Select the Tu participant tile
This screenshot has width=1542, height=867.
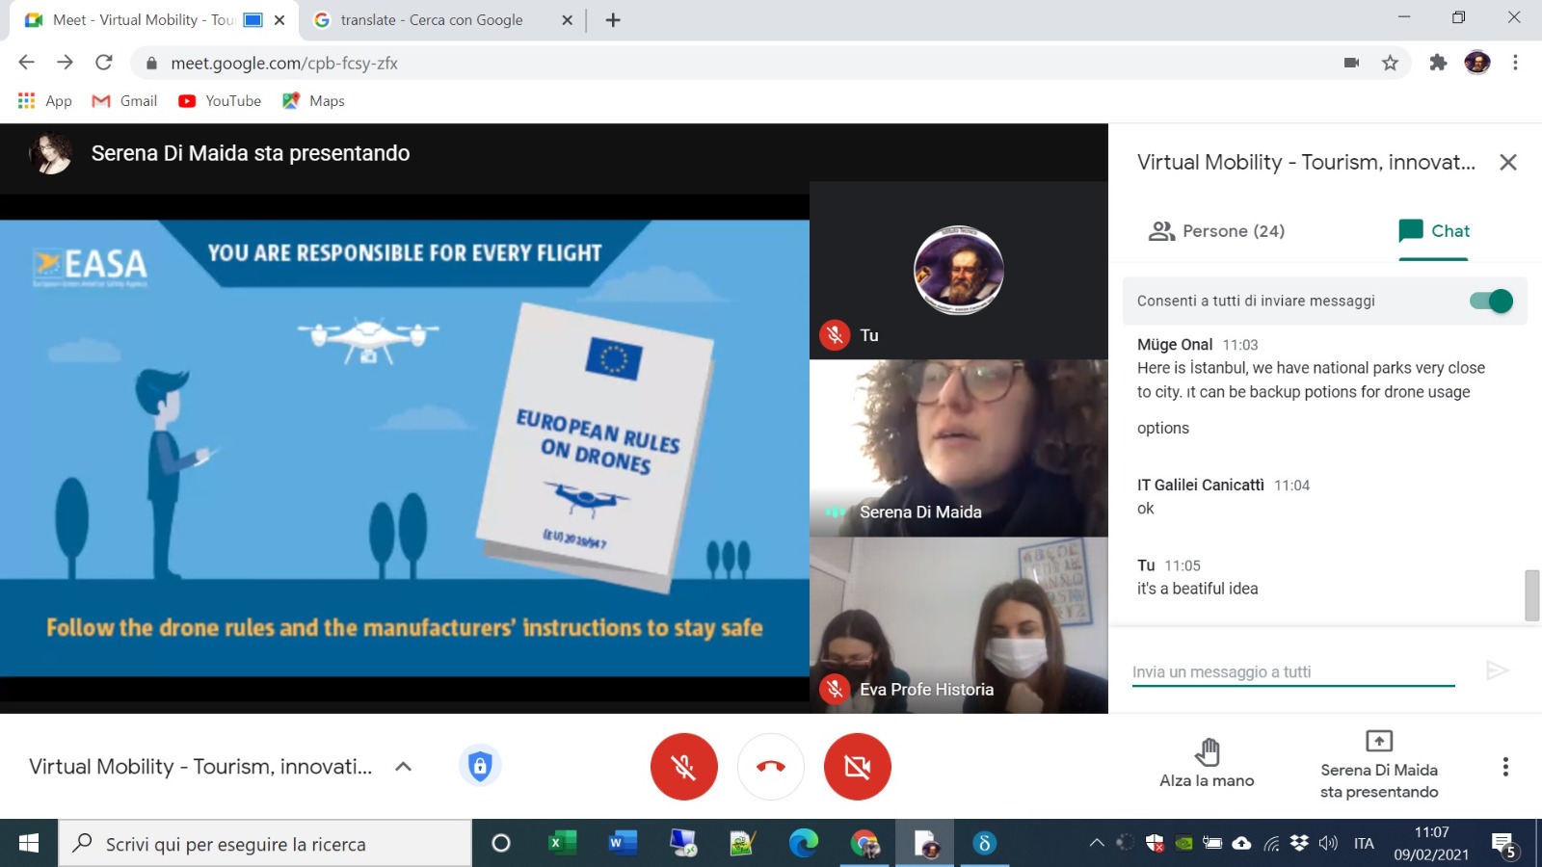pyautogui.click(x=959, y=271)
